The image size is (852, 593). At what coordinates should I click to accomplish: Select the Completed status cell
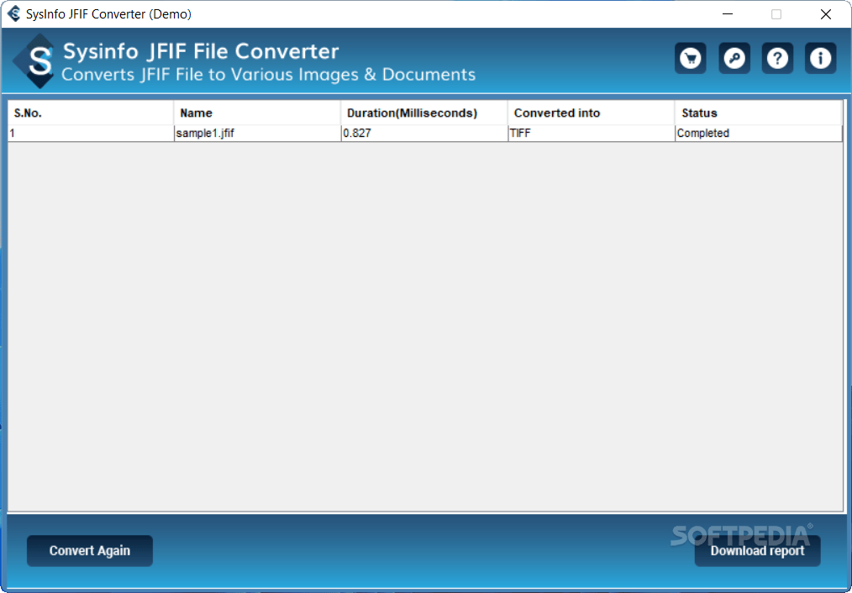(x=759, y=134)
